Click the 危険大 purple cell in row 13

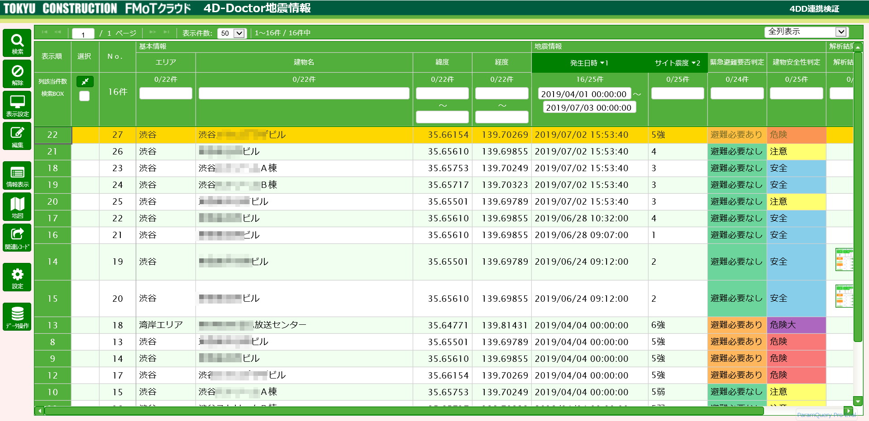point(796,325)
